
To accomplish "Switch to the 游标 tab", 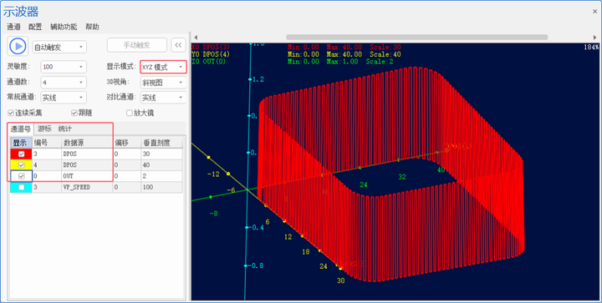I will pos(44,129).
